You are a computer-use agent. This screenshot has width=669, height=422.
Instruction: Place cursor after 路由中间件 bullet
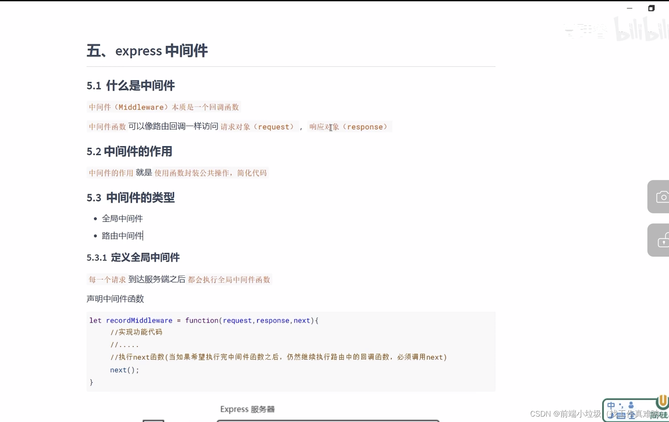(143, 235)
